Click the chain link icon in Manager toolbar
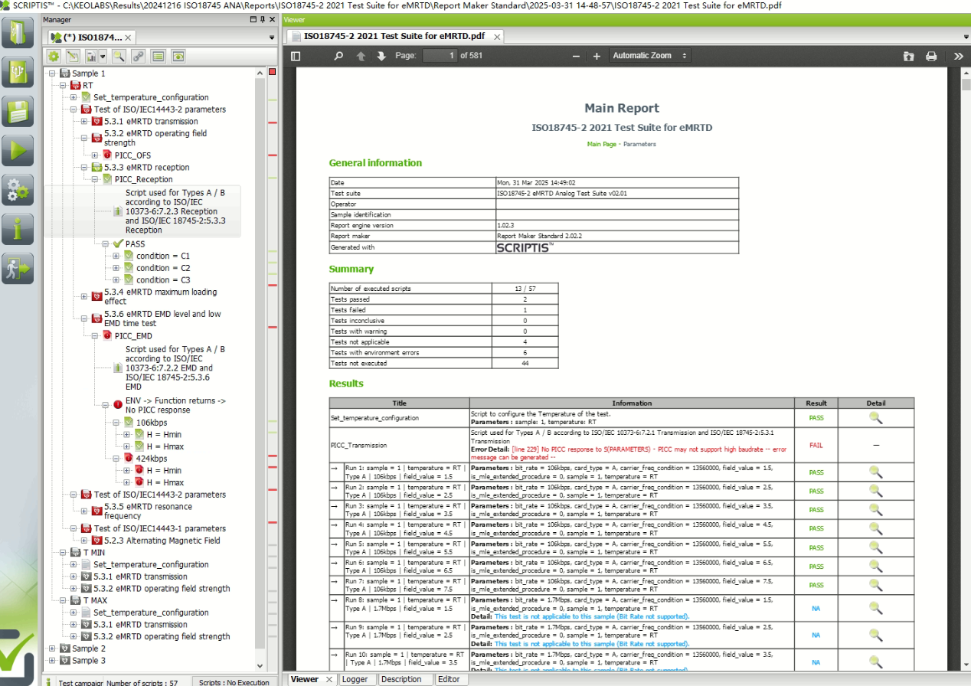Viewport: 971px width, 686px height. coord(138,56)
